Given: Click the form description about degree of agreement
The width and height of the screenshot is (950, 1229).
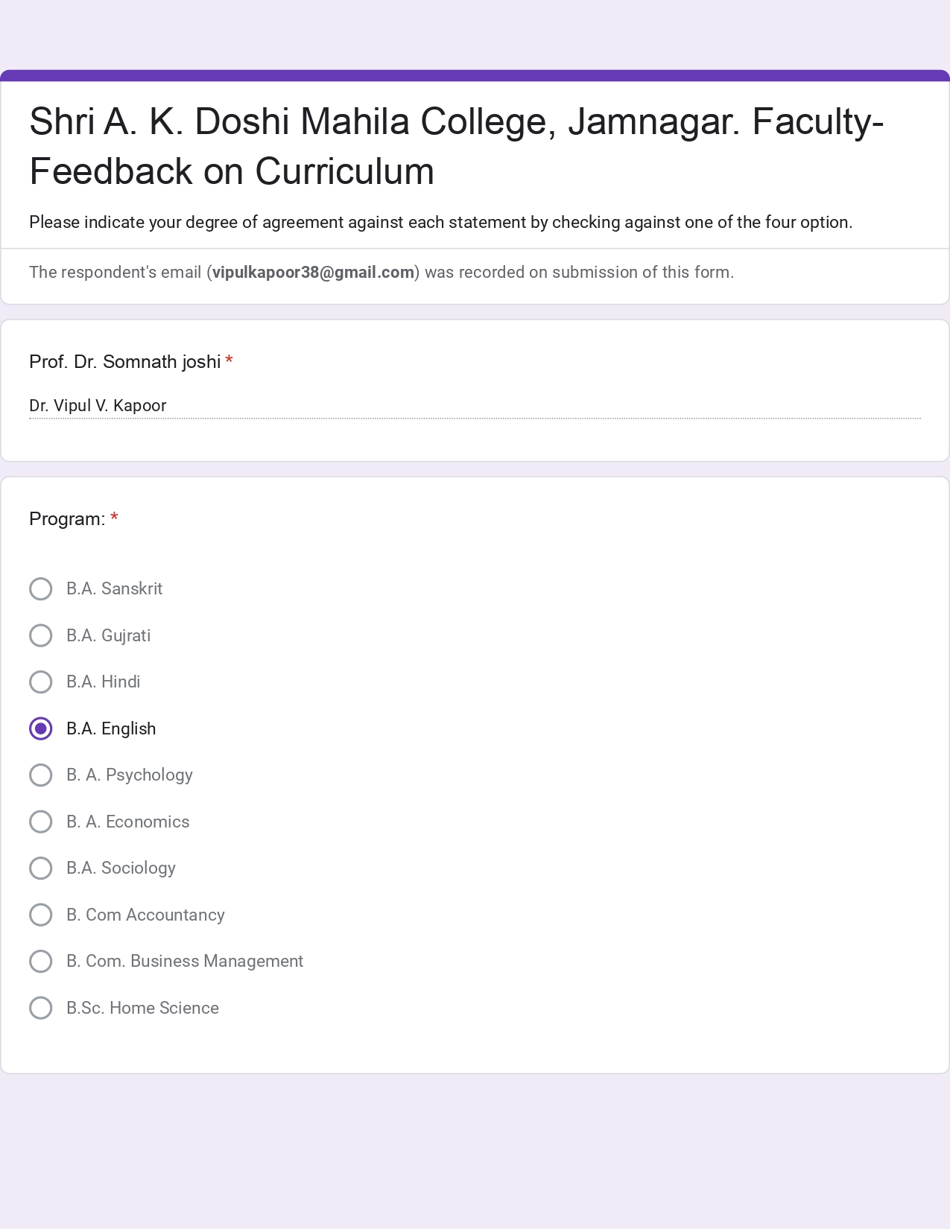Looking at the screenshot, I should (x=440, y=223).
